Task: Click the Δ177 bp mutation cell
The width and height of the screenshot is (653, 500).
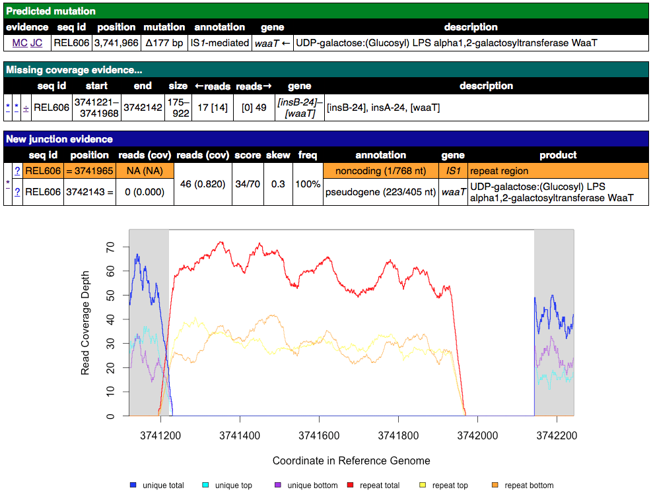Action: [164, 43]
